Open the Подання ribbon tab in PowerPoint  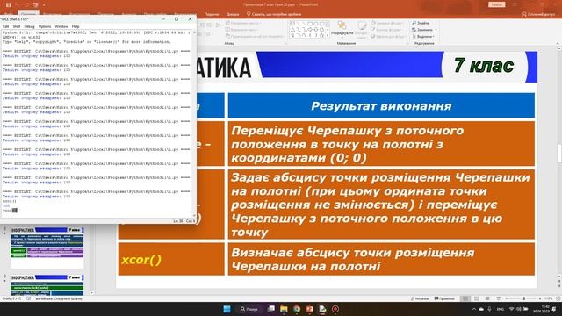click(212, 14)
